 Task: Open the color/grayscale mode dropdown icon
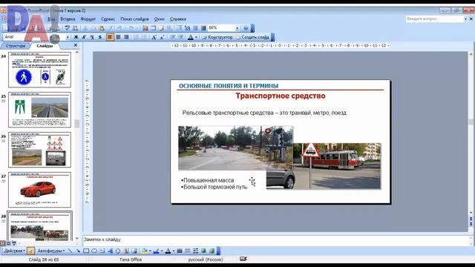[203, 28]
